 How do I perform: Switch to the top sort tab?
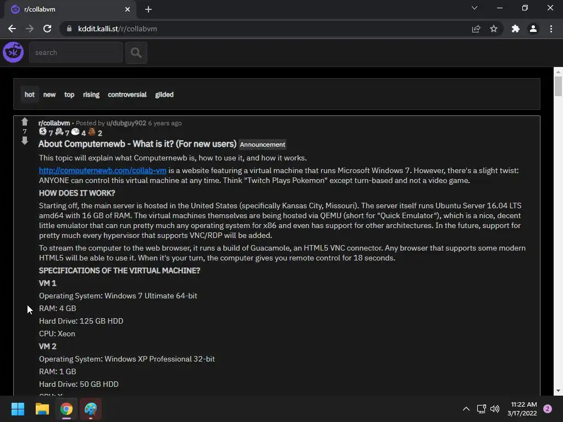coord(69,95)
